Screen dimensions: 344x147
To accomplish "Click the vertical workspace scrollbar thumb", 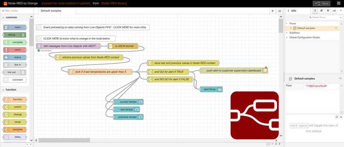I will 281,26.
